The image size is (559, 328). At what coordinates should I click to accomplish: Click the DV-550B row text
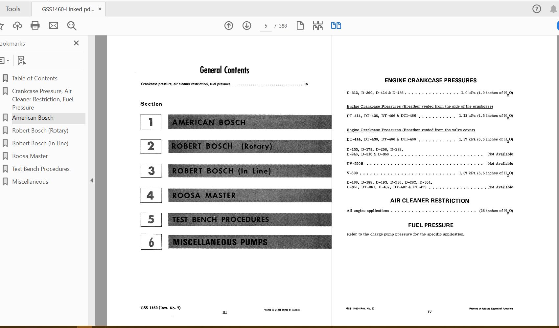point(430,164)
